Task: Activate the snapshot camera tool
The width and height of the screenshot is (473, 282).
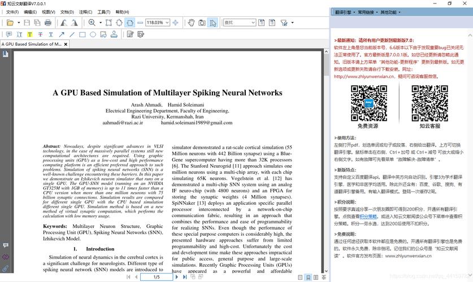Action: (202, 23)
